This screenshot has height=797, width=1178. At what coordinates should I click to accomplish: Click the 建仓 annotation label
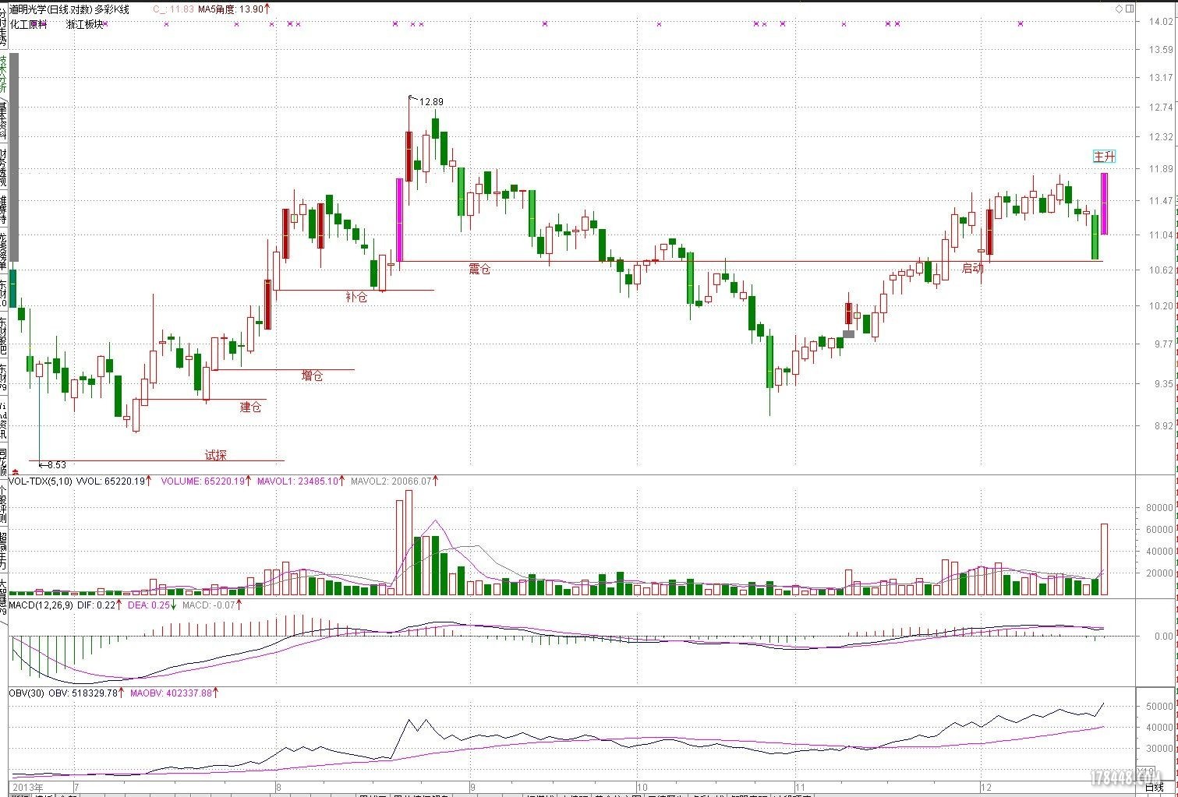coord(251,407)
